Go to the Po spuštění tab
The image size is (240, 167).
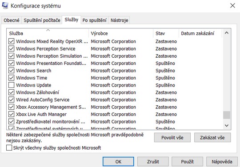pos(94,20)
